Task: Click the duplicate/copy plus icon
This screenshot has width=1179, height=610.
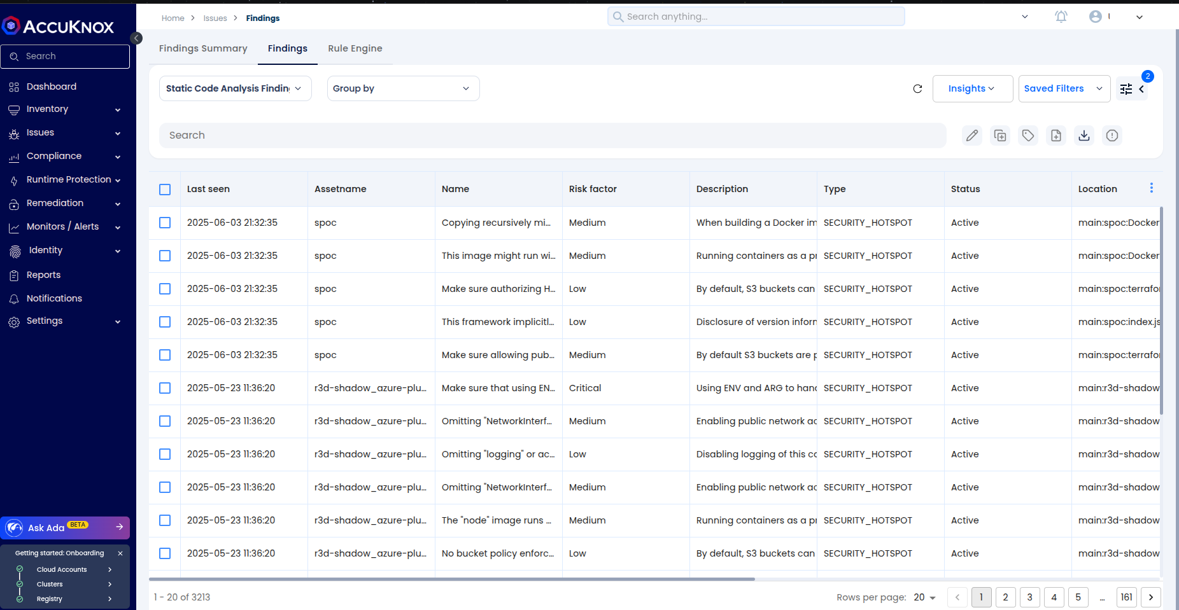Action: [1000, 135]
